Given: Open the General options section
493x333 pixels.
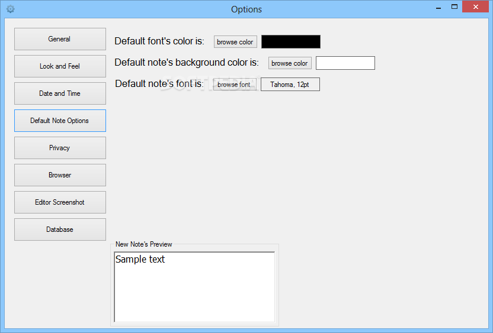Looking at the screenshot, I should (60, 39).
